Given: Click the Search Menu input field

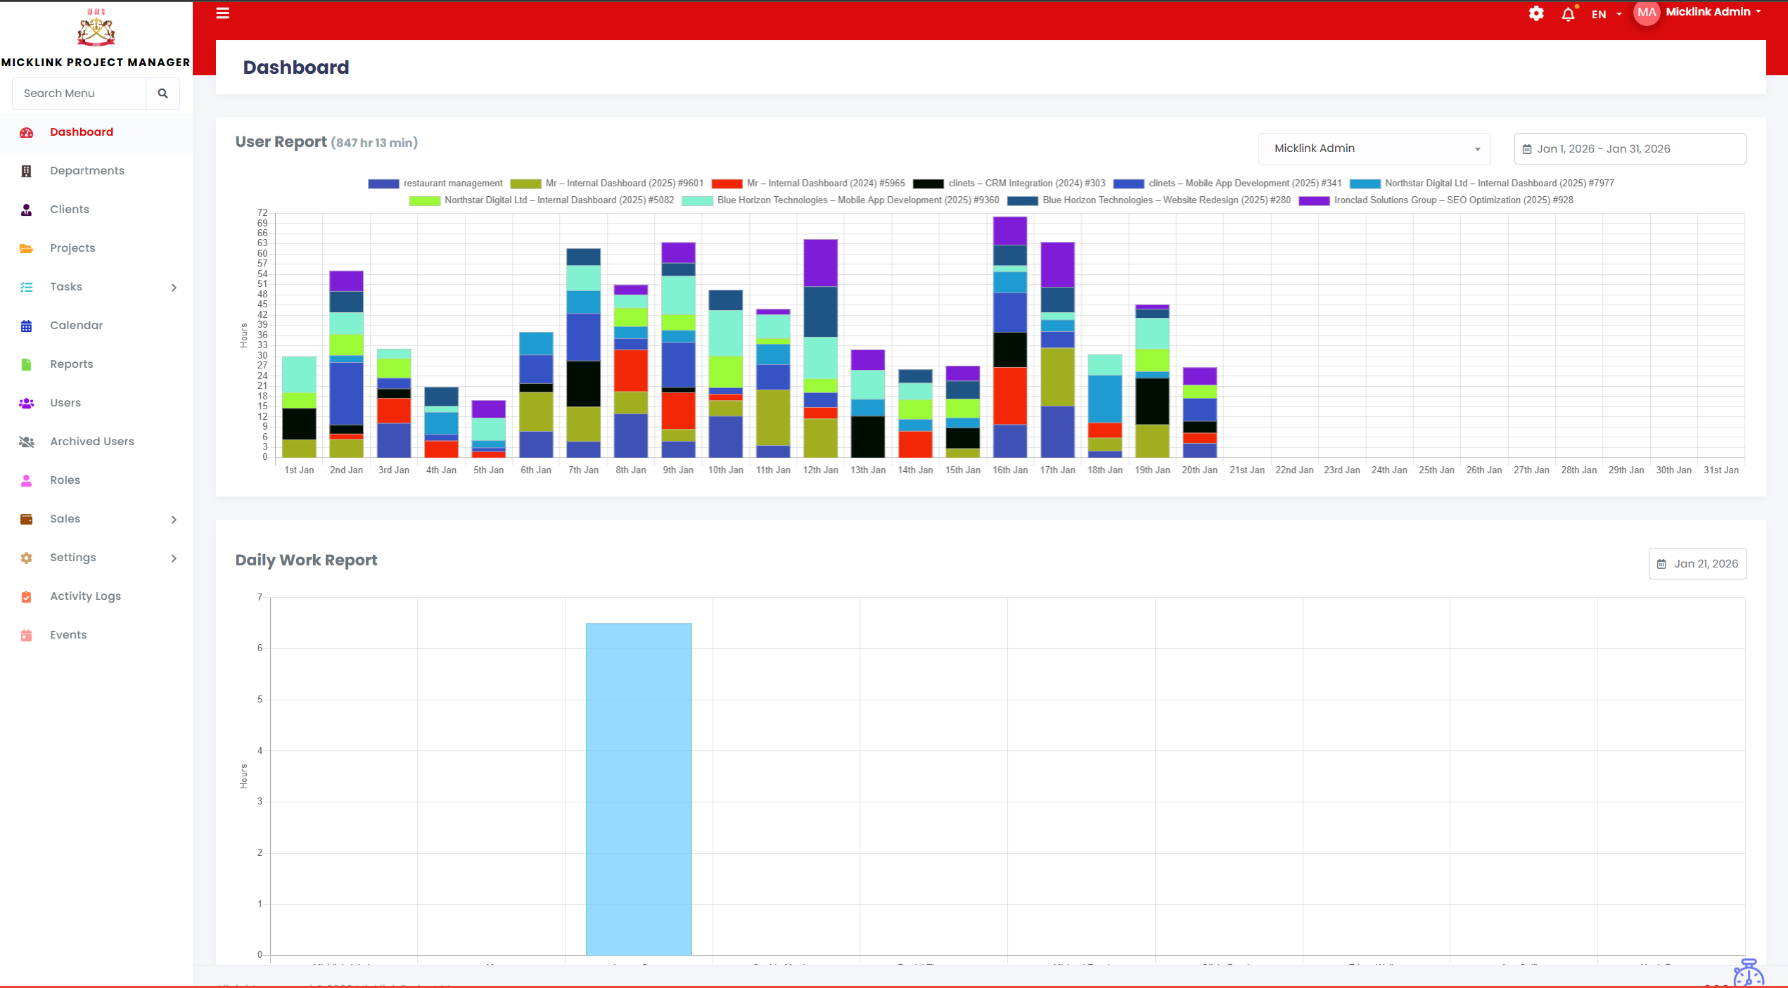Looking at the screenshot, I should tap(79, 93).
